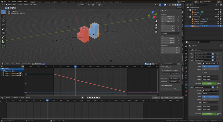Enable the Offset checkbox
The width and height of the screenshot is (223, 122).
click(203, 72)
